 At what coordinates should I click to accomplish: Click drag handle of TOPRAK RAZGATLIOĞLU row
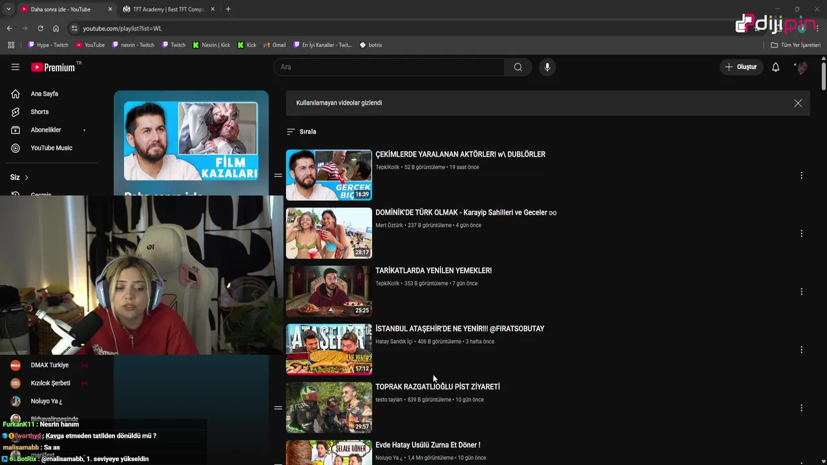click(x=278, y=408)
